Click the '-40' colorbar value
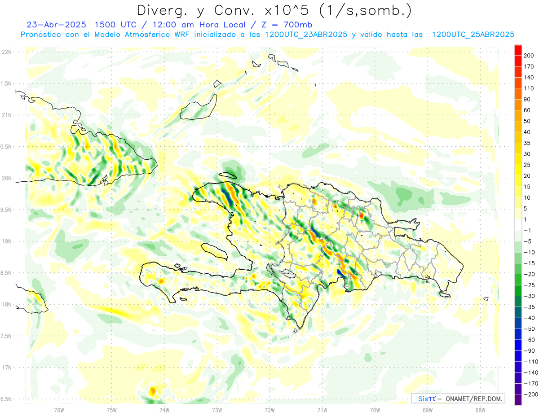The image size is (539, 416). pos(529,318)
